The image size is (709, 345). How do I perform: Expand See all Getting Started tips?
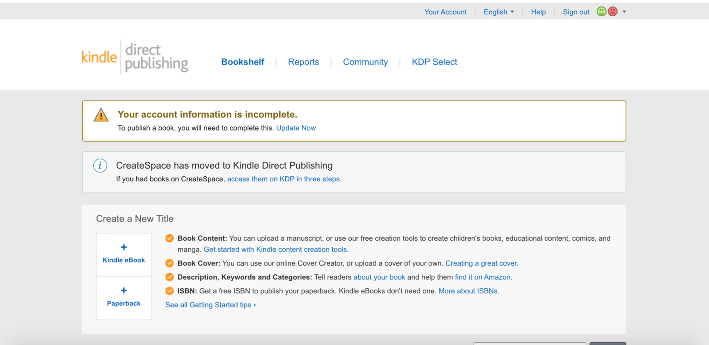tap(208, 305)
